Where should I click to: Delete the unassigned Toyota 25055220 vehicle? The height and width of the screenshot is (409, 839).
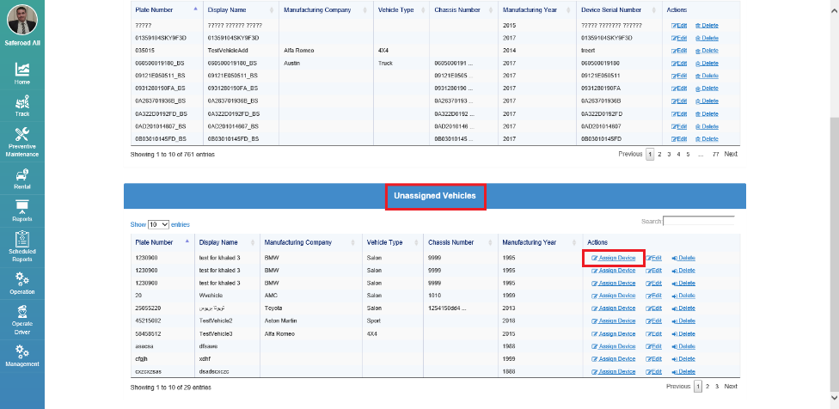(x=683, y=308)
